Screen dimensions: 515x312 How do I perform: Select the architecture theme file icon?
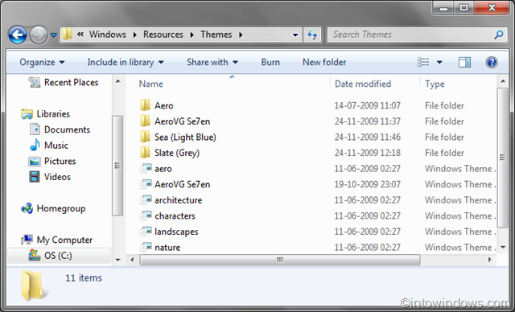[146, 199]
